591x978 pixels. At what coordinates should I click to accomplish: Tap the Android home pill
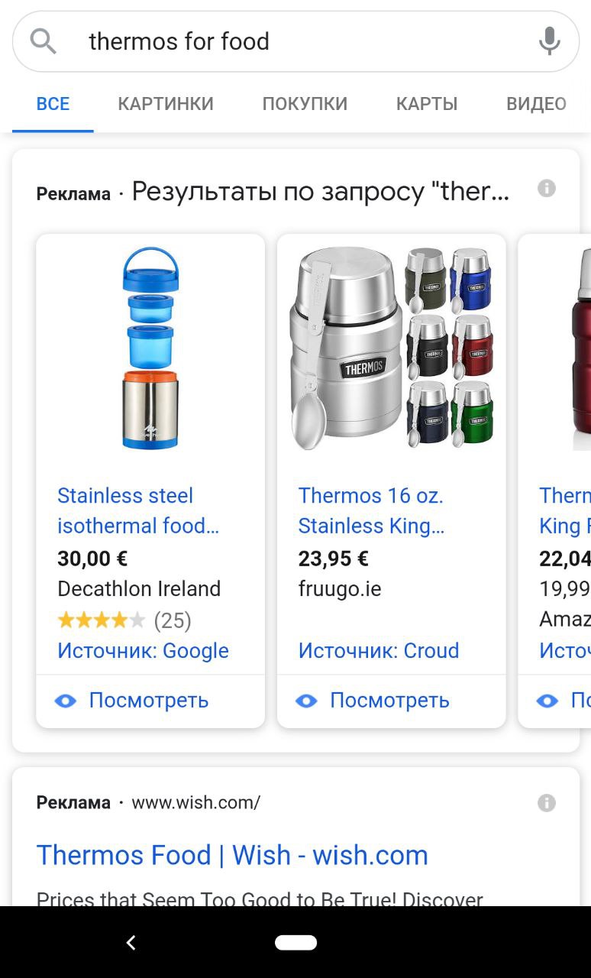296,942
